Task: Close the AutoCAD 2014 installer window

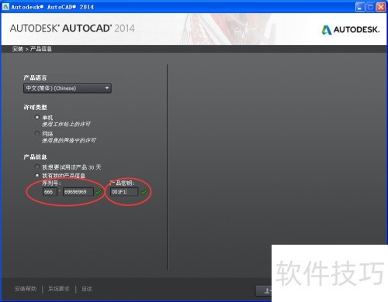Action: tap(381, 7)
